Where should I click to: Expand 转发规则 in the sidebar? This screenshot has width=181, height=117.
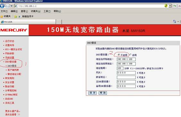tap(10, 78)
